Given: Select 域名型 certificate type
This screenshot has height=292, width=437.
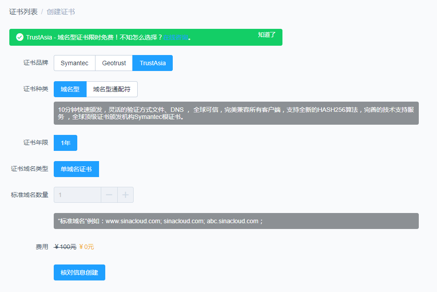Looking at the screenshot, I should coord(70,89).
